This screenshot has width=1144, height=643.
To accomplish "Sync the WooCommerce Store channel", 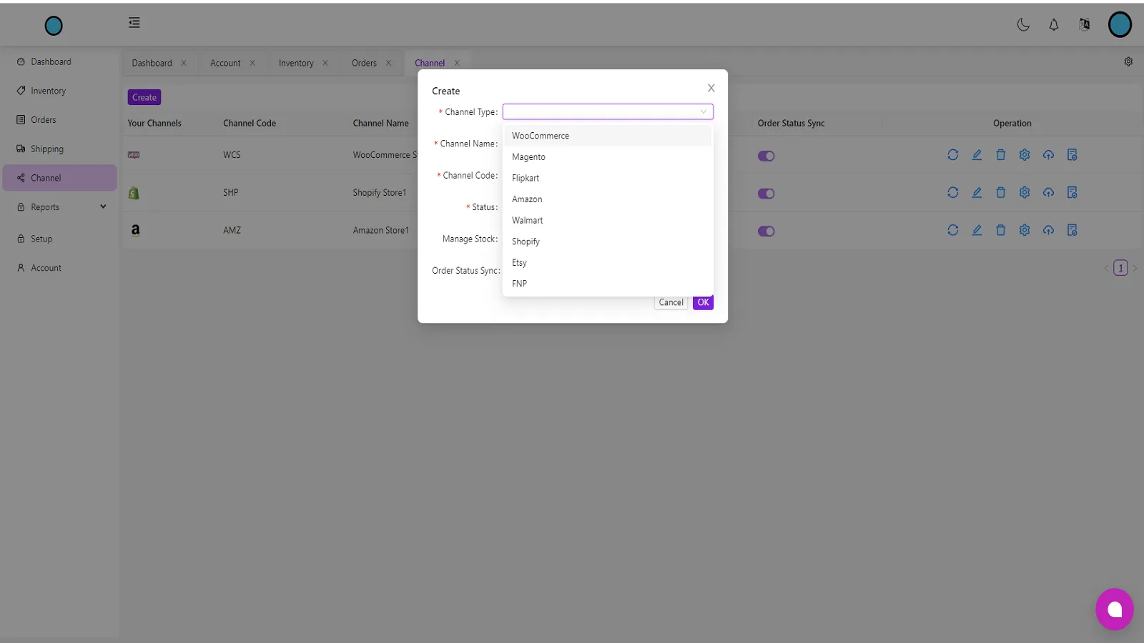I will [952, 154].
